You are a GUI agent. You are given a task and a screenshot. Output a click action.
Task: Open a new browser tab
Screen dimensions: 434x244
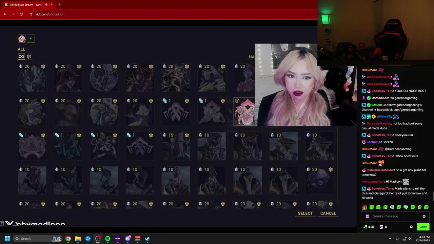(59, 4)
